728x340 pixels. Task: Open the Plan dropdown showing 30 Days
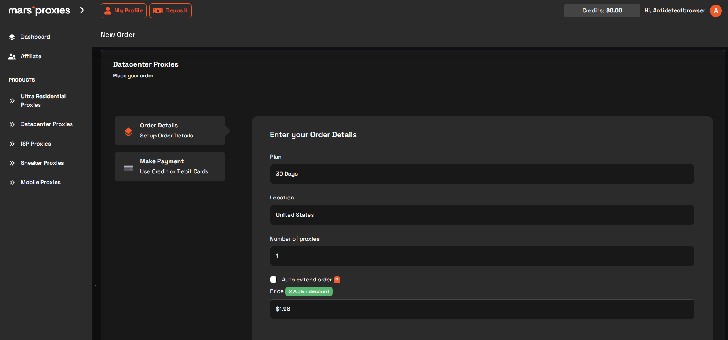(x=482, y=174)
